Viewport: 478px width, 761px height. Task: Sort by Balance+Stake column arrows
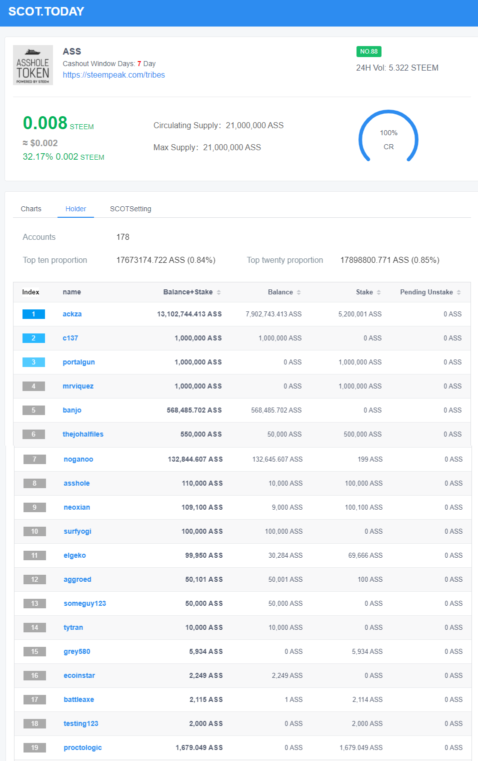(x=218, y=292)
